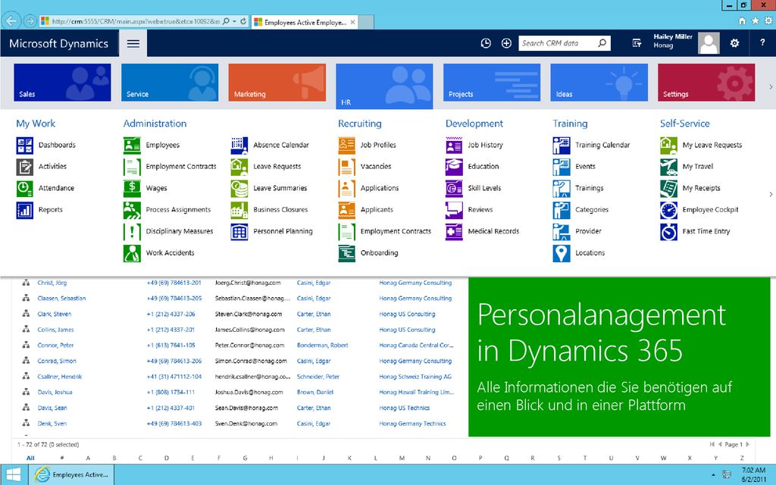Image resolution: width=776 pixels, height=485 pixels.
Task: Select the My Travel plane icon
Action: [669, 167]
